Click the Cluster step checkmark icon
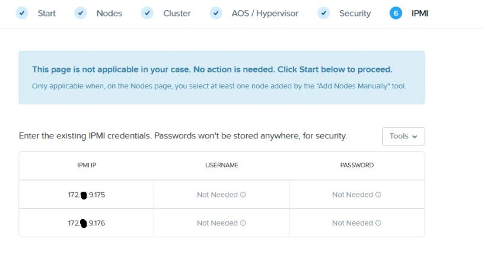The width and height of the screenshot is (484, 273). 148,13
